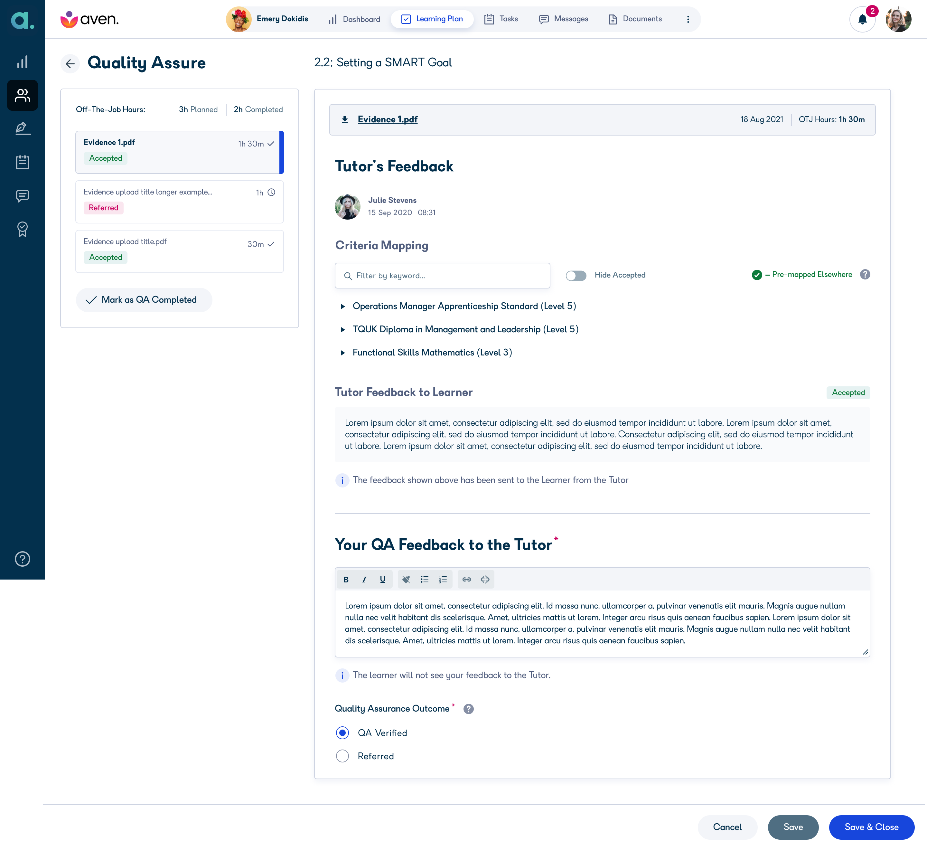Screen dimensions: 927x850
Task: Insert a bulleted list in the editor
Action: click(425, 580)
